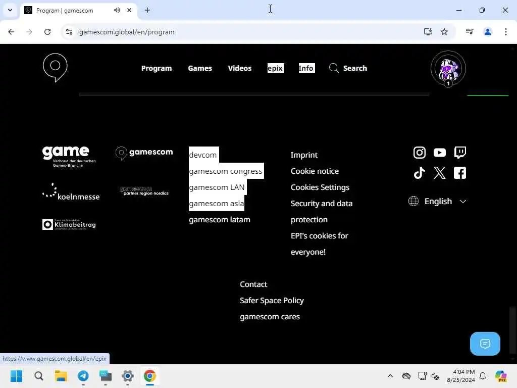The image size is (517, 388).
Task: Click Chrome icon in taskbar
Action: (x=149, y=376)
